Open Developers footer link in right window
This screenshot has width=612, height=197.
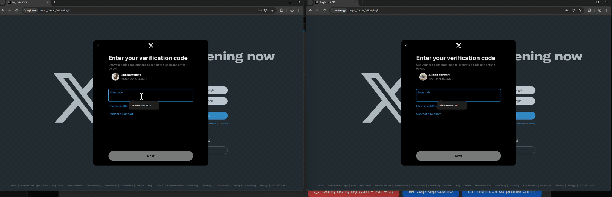point(546,186)
